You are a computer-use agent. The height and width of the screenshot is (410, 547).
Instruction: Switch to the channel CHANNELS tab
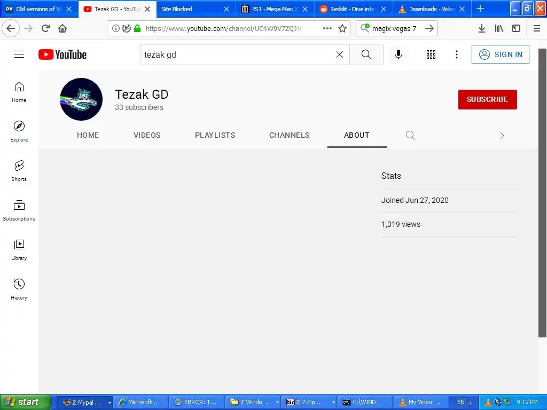tap(289, 135)
